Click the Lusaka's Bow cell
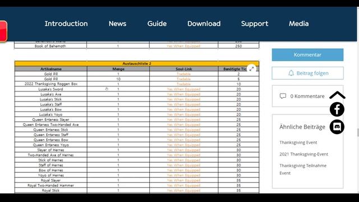The image size is (359, 202). pos(51,109)
